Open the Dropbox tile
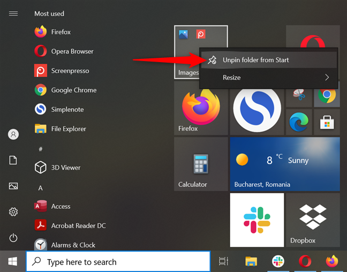 (313, 220)
